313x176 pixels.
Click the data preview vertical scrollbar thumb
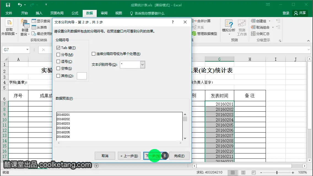pyautogui.click(x=185, y=119)
